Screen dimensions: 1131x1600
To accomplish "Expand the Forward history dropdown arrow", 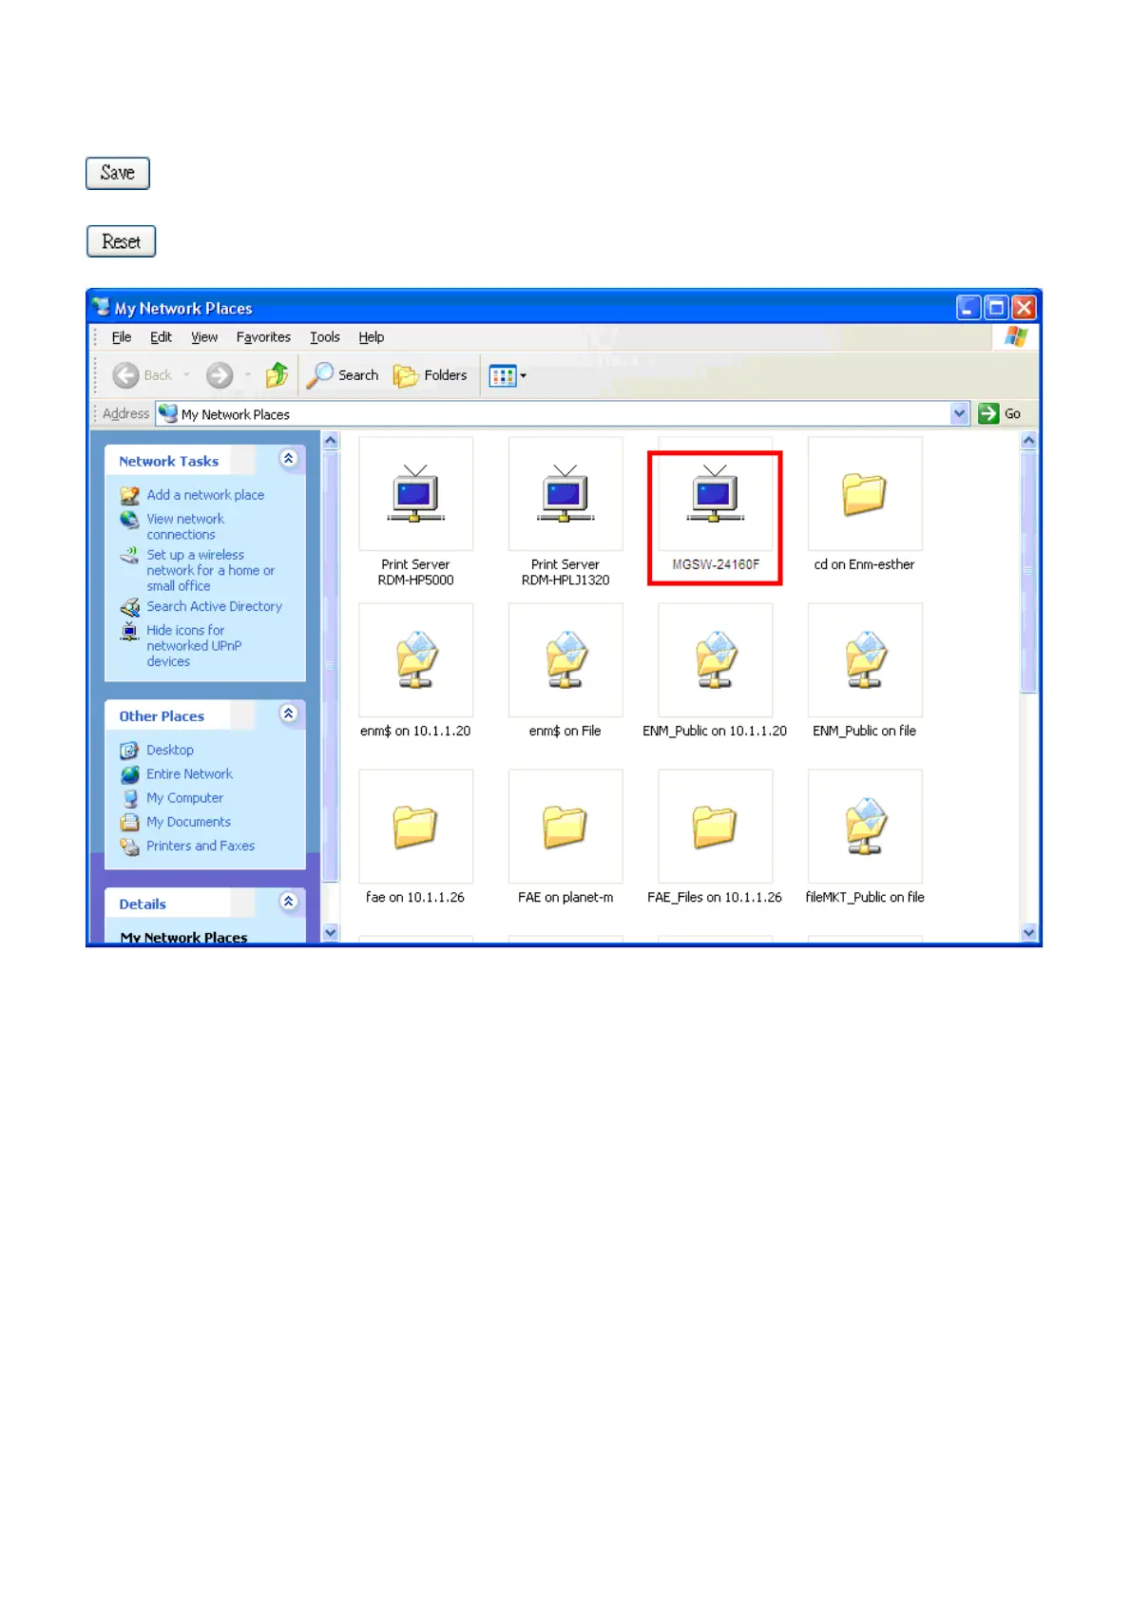I will click(248, 375).
